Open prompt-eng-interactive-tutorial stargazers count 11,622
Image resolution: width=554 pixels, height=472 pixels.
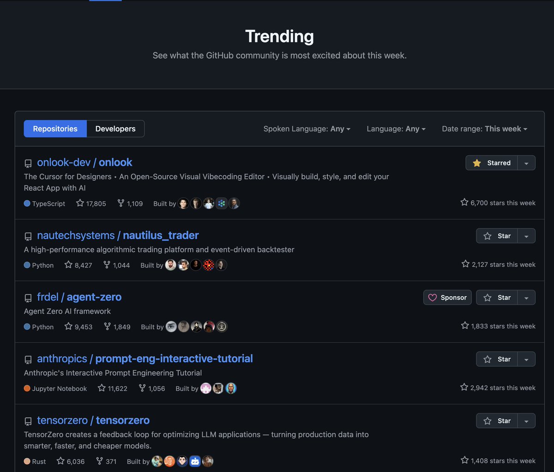tap(113, 388)
